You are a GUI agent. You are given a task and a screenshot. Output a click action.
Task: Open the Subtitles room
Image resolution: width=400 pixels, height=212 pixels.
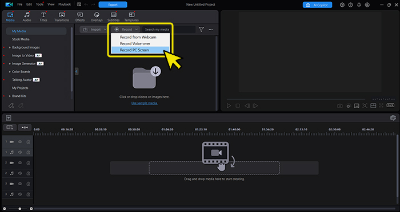tap(113, 17)
